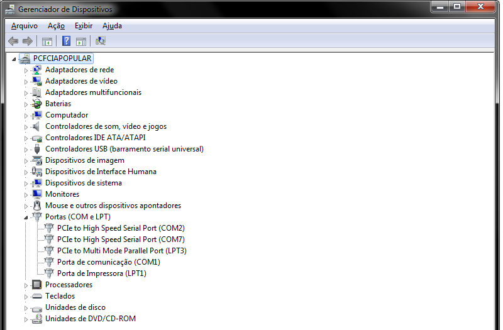Screen dimensions: 503x330
Task: Collapse Portas (COM e LPT) arrow
Action: (x=26, y=217)
